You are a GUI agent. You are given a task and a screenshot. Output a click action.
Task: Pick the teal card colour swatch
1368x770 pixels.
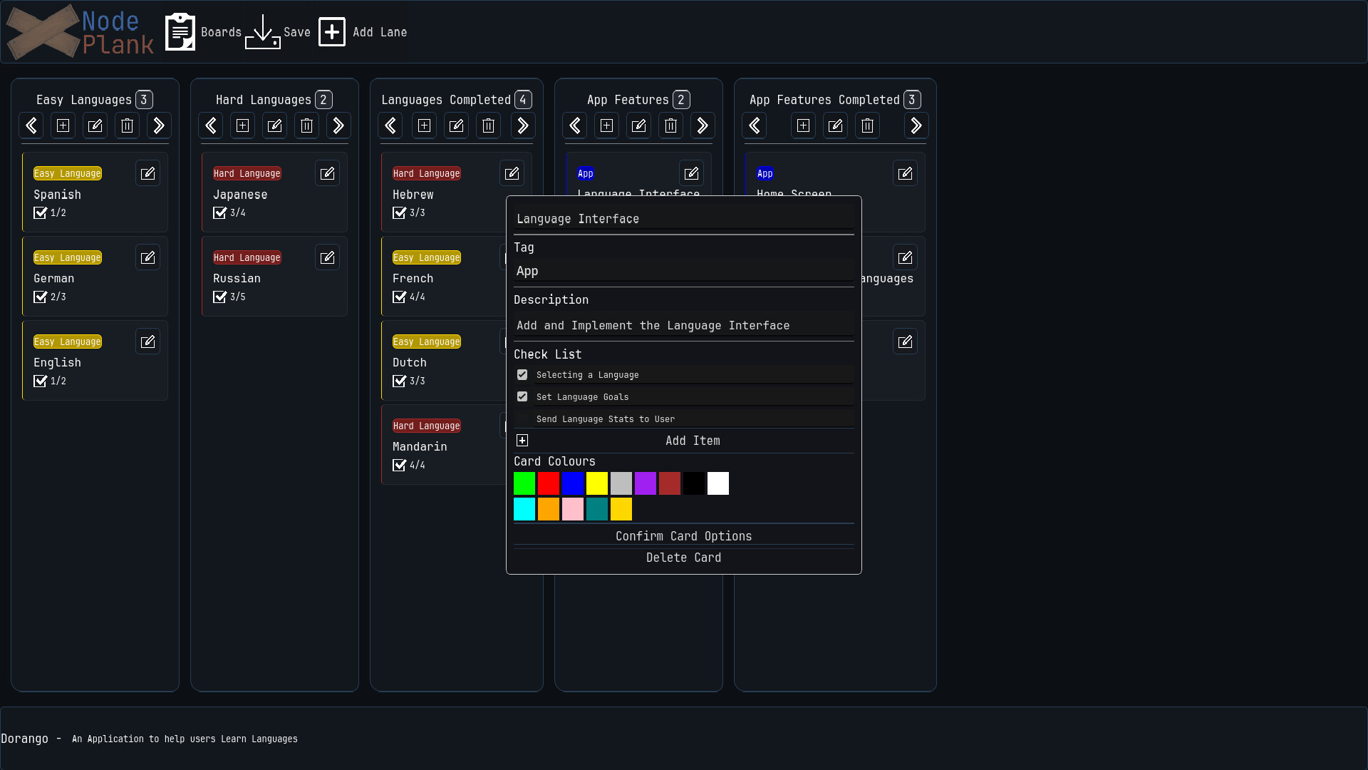597,509
